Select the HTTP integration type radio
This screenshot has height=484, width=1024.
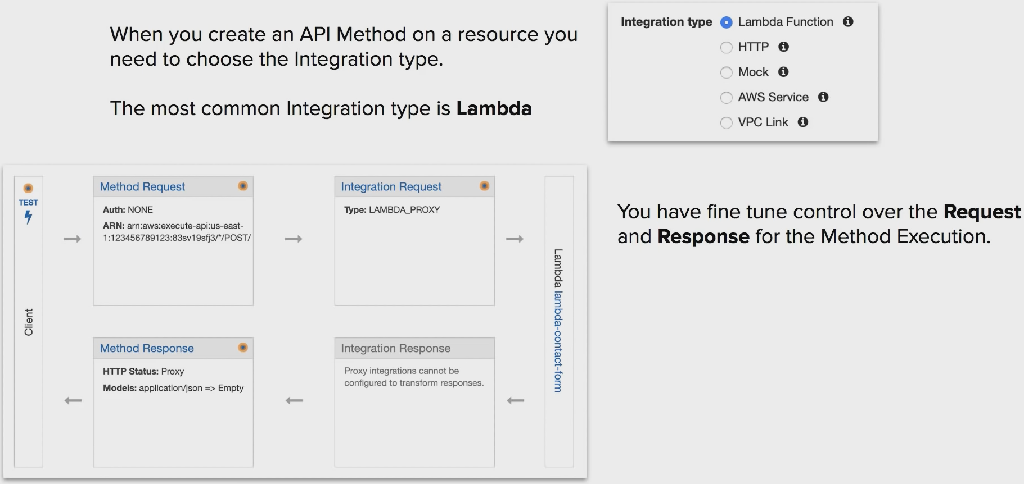point(727,48)
